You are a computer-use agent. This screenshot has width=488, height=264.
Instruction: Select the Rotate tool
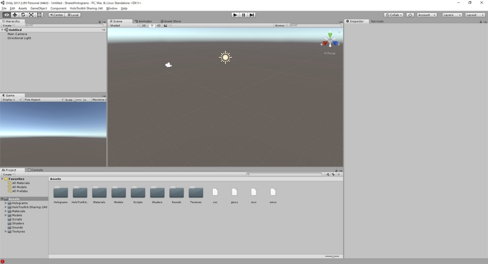[23, 15]
